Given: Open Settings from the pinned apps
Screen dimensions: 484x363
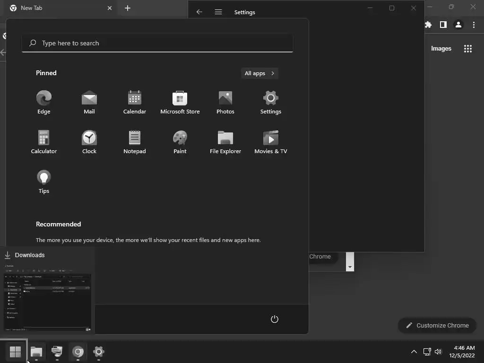Looking at the screenshot, I should [x=271, y=103].
